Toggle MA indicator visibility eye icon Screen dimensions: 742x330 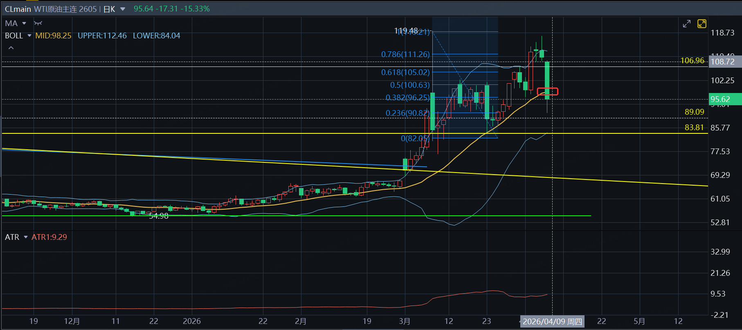[x=38, y=23]
